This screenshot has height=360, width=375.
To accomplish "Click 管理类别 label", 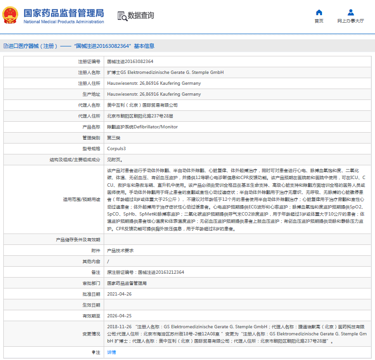I will pos(91,138).
